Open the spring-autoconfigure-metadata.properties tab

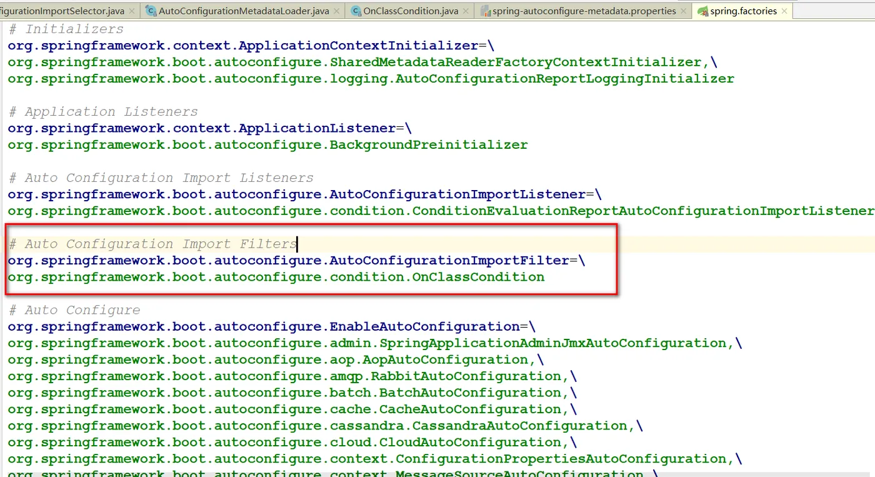(583, 11)
